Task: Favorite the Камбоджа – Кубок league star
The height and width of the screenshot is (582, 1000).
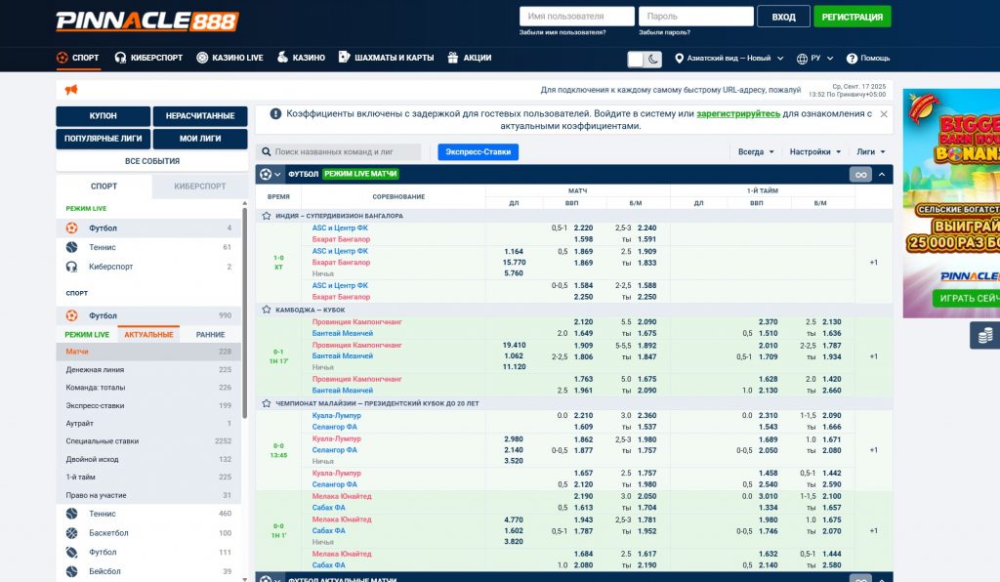Action: [267, 310]
